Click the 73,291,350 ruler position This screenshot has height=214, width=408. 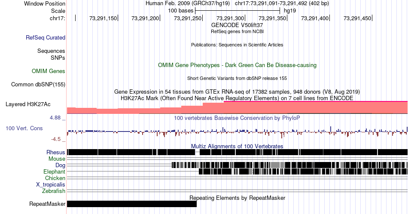tap(272, 18)
